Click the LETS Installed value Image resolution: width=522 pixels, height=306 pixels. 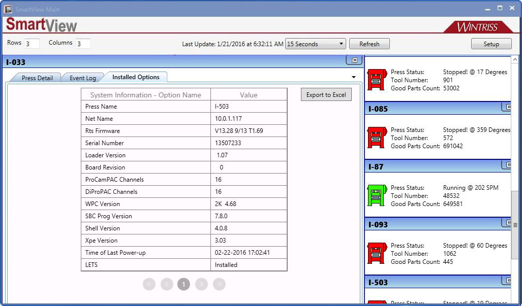tap(226, 265)
